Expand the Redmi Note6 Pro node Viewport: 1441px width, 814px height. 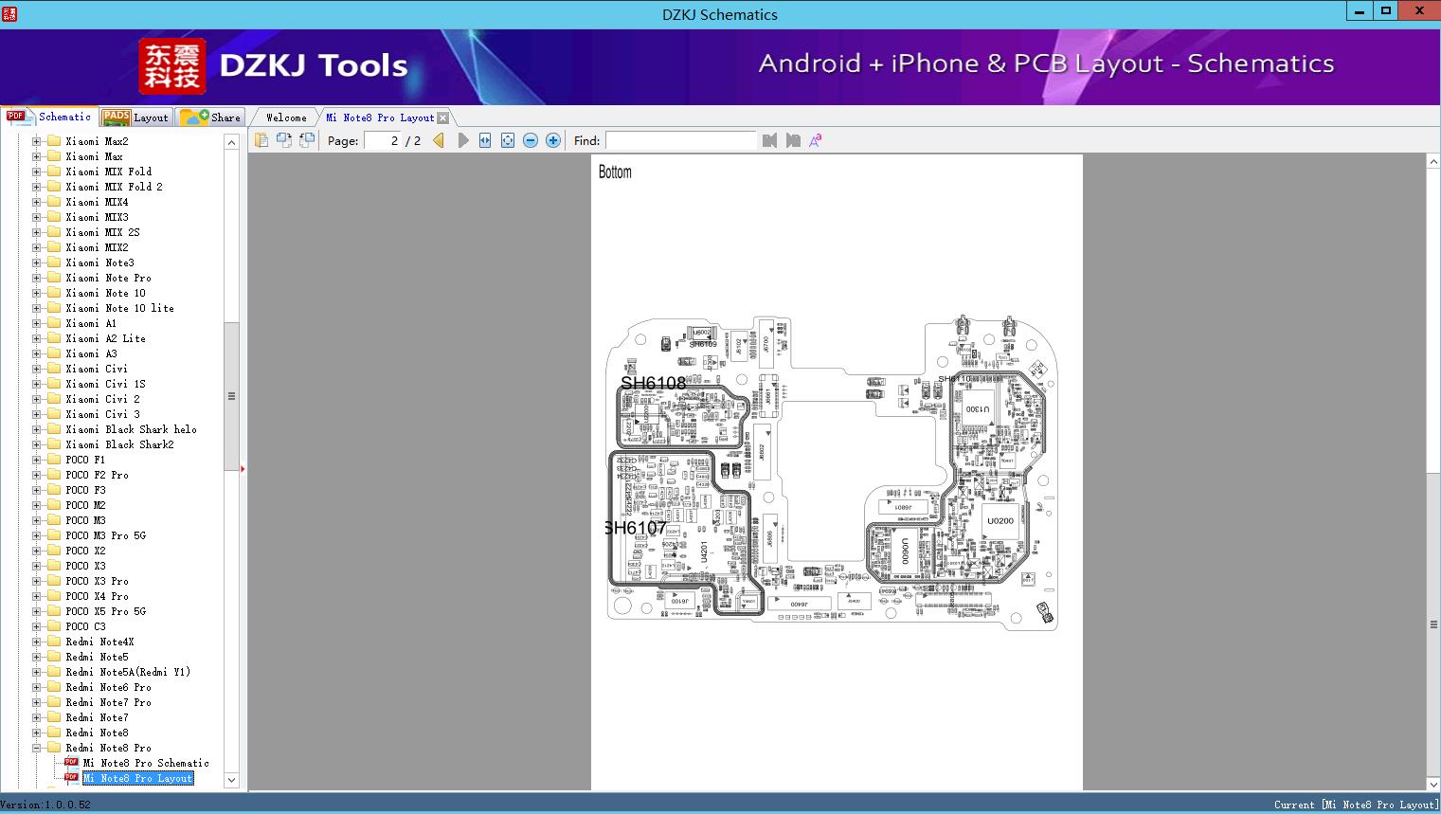(37, 687)
